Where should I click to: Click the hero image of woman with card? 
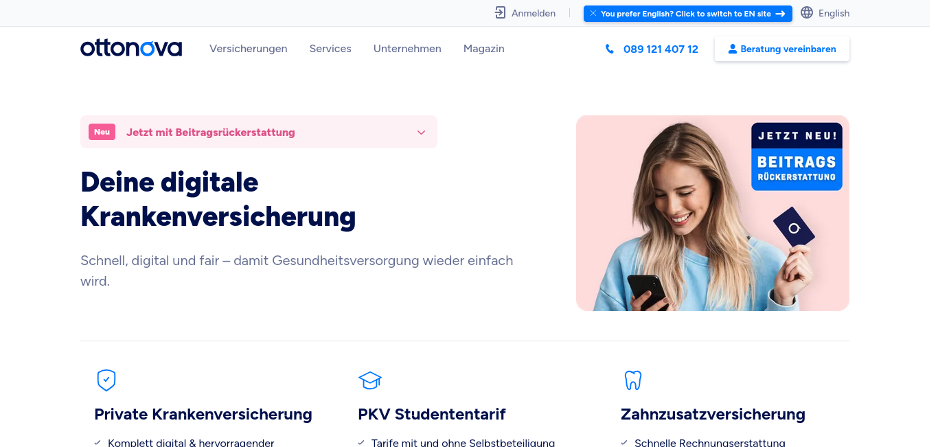click(713, 213)
